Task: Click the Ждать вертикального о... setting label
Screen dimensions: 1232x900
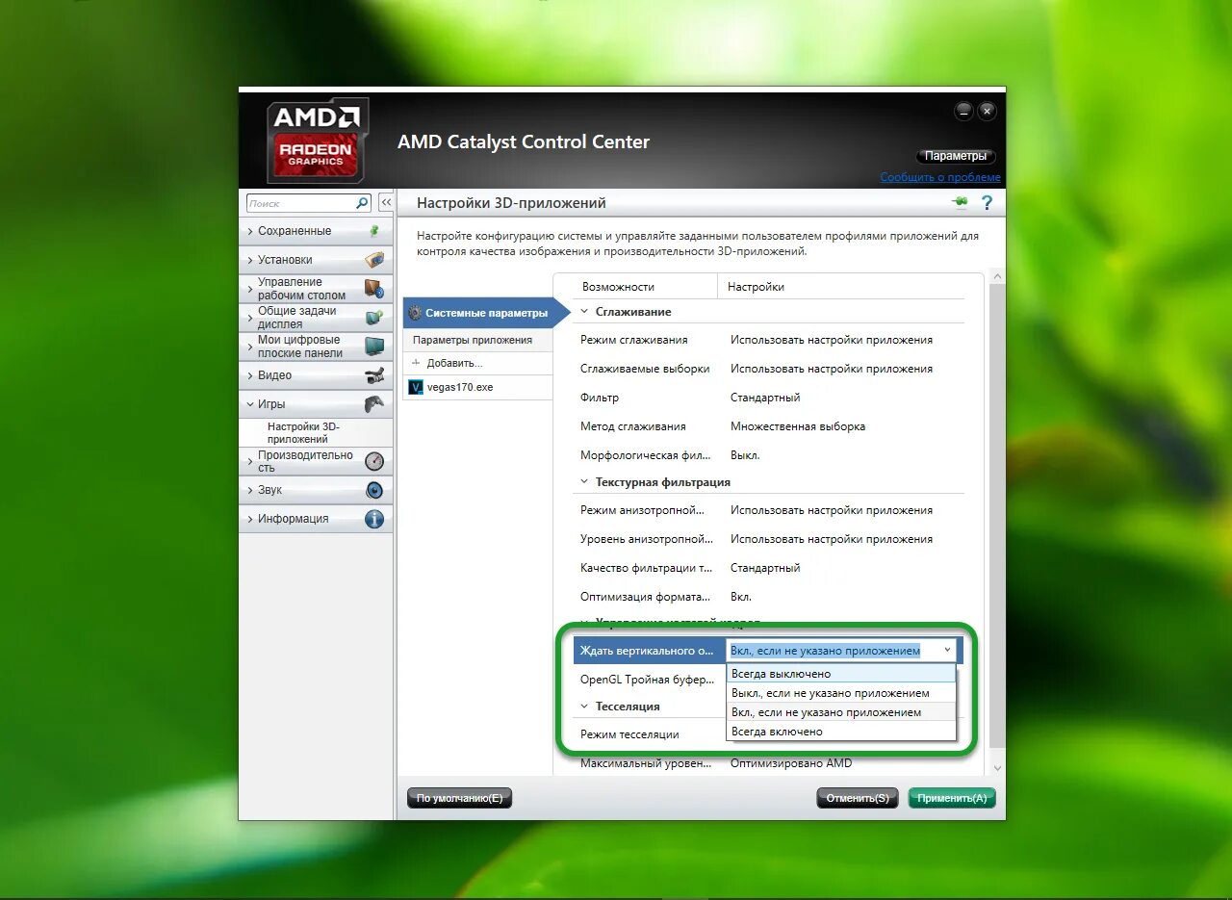Action: coord(646,651)
